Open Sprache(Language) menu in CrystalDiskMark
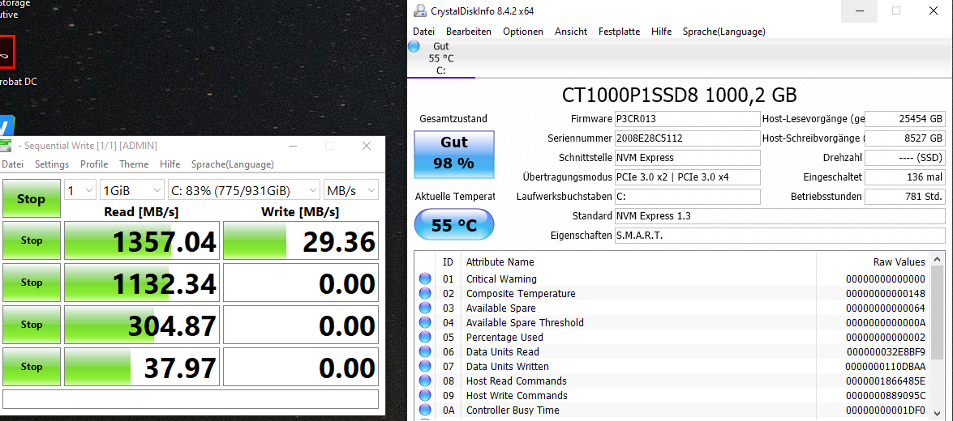This screenshot has width=953, height=421. point(232,164)
